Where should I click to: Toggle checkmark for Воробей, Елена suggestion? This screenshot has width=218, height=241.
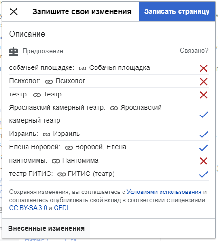coord(204,148)
